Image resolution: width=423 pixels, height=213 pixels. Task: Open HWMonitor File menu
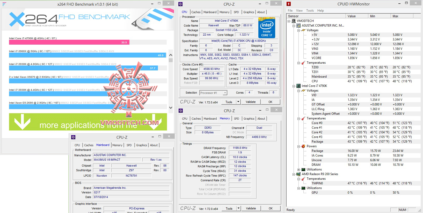(x=290, y=11)
